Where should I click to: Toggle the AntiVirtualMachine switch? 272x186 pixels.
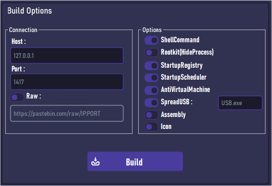[x=151, y=90]
